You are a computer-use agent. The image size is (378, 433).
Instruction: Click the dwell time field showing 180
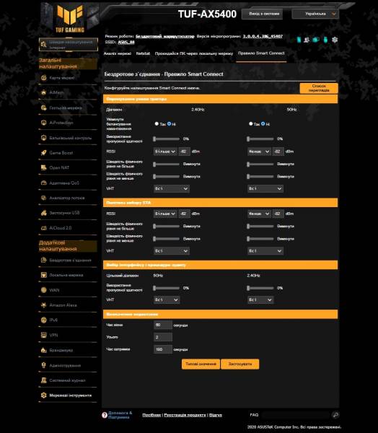tap(163, 349)
